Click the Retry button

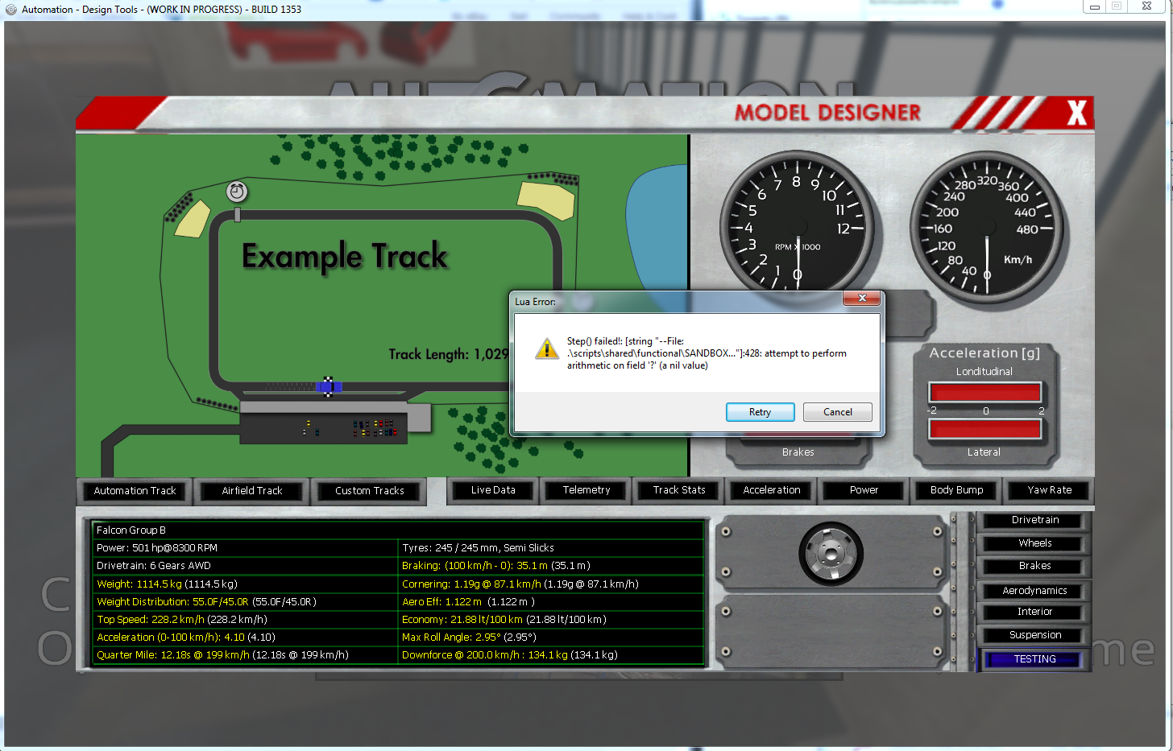point(760,412)
